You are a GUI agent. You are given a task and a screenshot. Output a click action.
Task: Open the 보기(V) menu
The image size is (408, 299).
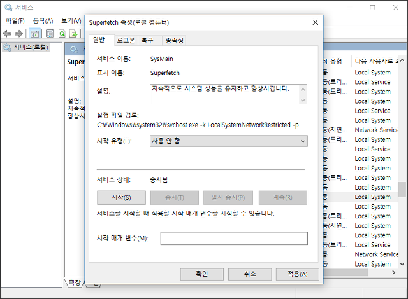click(x=71, y=21)
